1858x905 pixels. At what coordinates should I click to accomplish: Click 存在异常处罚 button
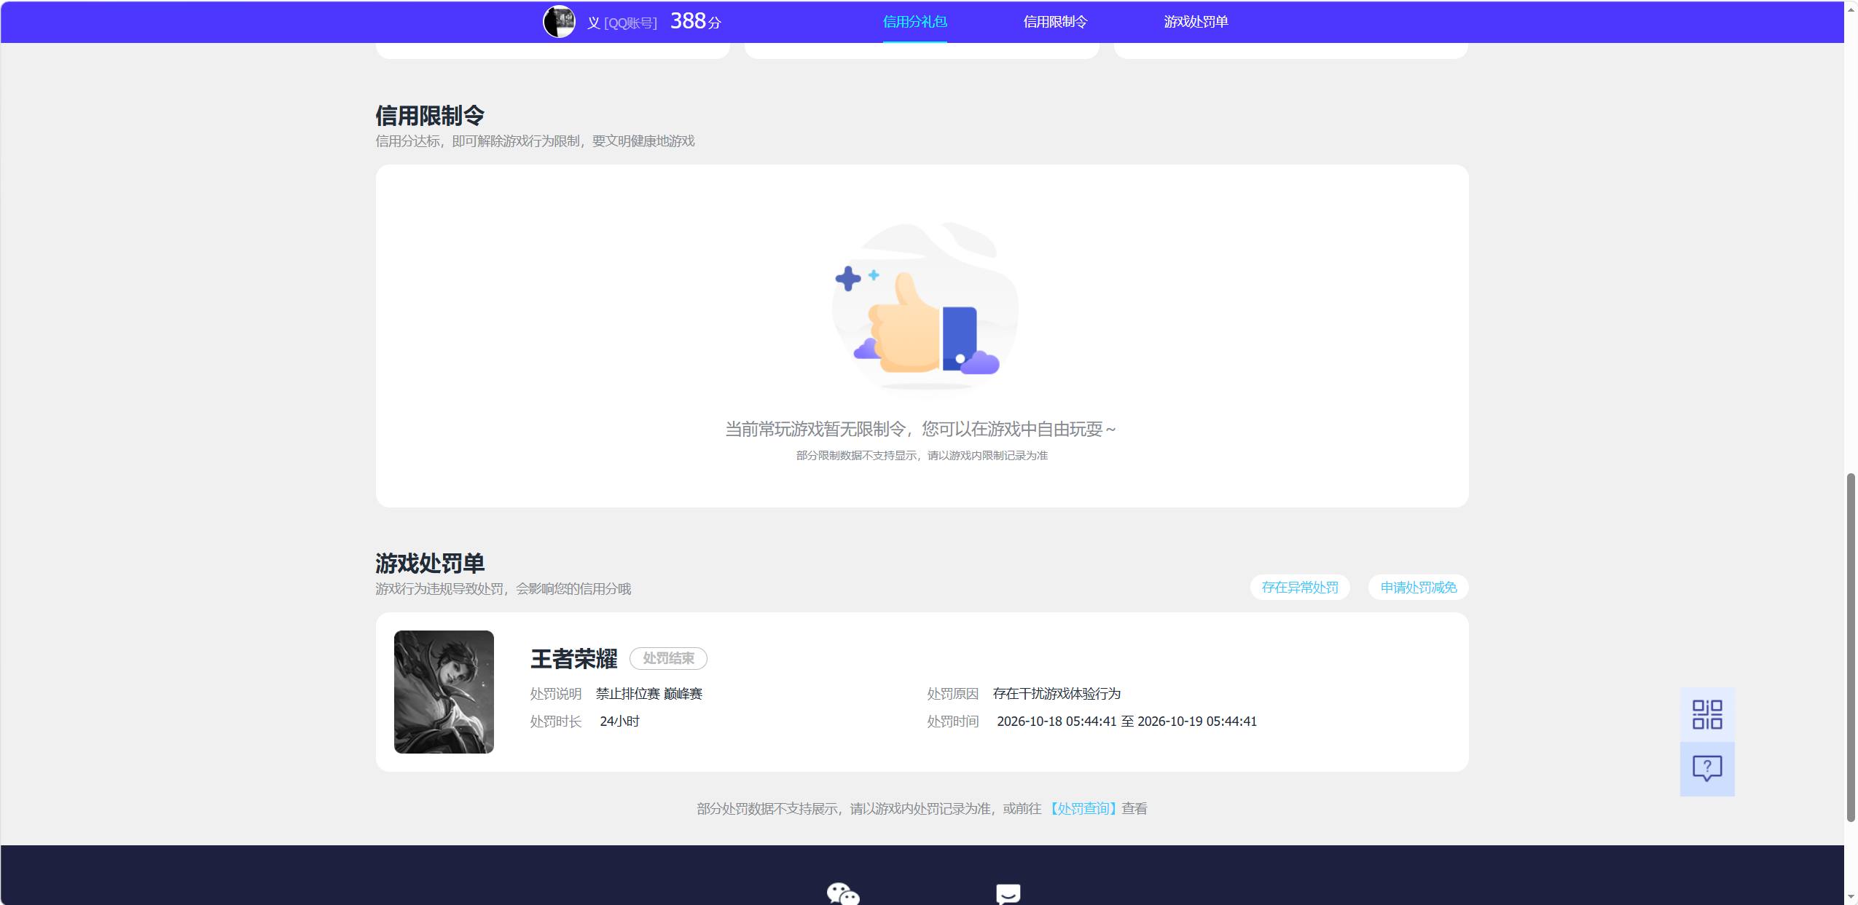[1300, 588]
